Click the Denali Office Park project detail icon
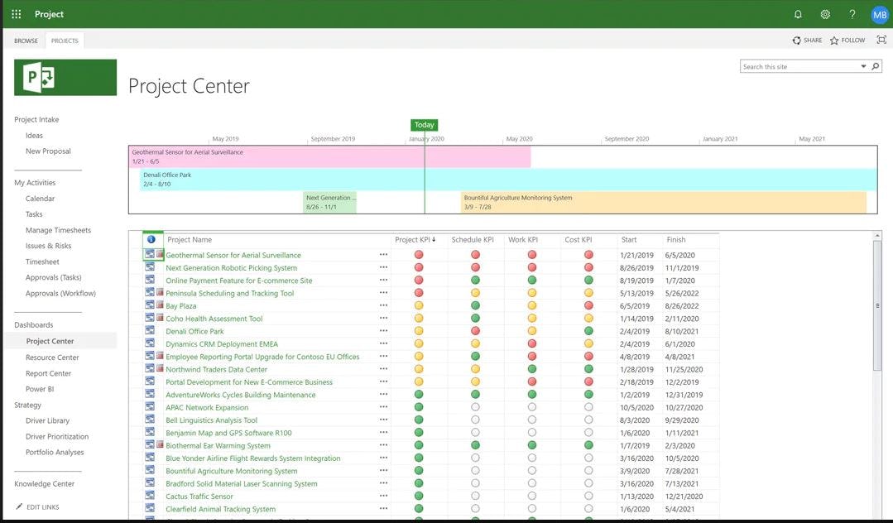This screenshot has width=893, height=523. 151,331
